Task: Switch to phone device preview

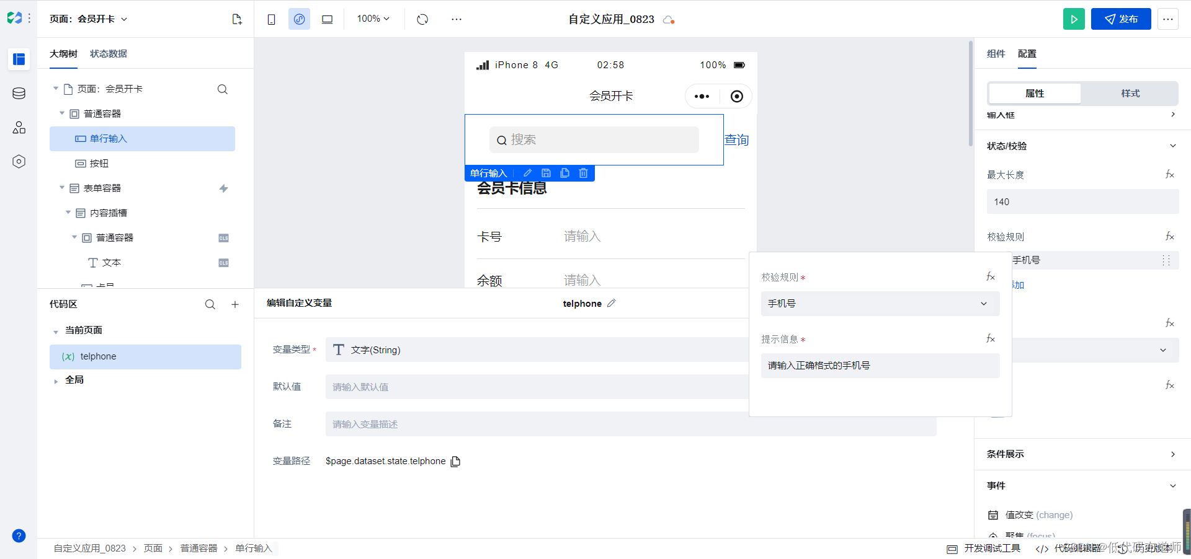Action: click(271, 19)
